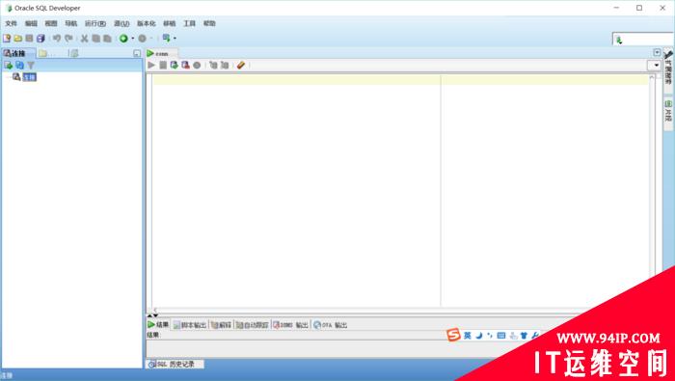Image resolution: width=675 pixels, height=381 pixels.
Task: Click the grey Cancel circle in worksheet toolbar
Action: tap(197, 65)
